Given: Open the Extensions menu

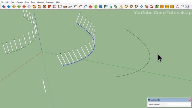Looking at the screenshot, I should [50, 2].
